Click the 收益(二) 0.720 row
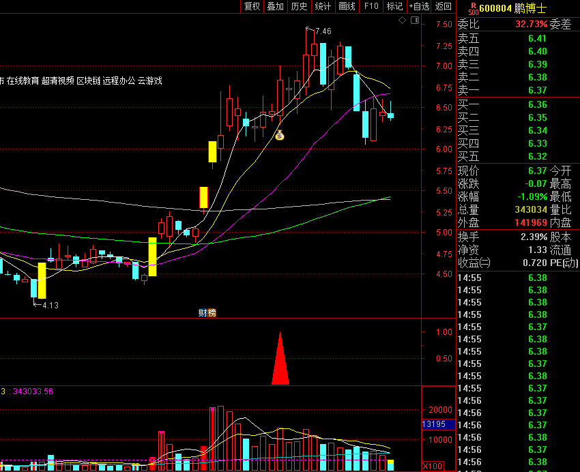This screenshot has width=580, height=472. 502,263
